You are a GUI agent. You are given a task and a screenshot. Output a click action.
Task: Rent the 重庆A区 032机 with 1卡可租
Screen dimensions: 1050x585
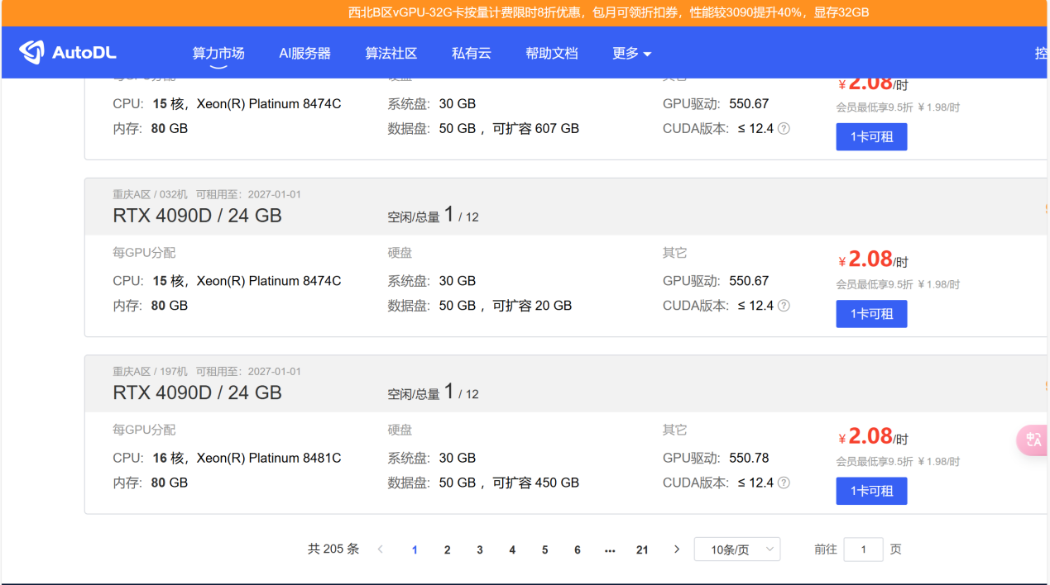tap(871, 314)
